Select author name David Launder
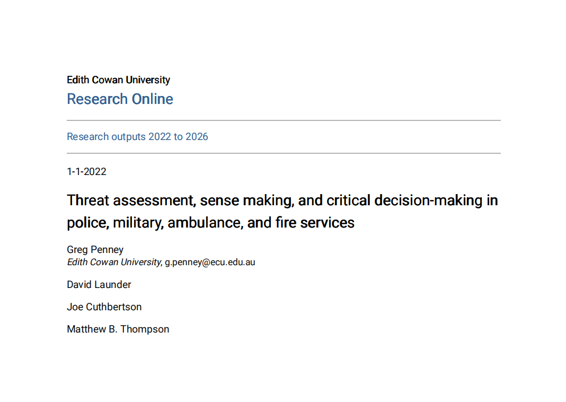 coord(99,285)
